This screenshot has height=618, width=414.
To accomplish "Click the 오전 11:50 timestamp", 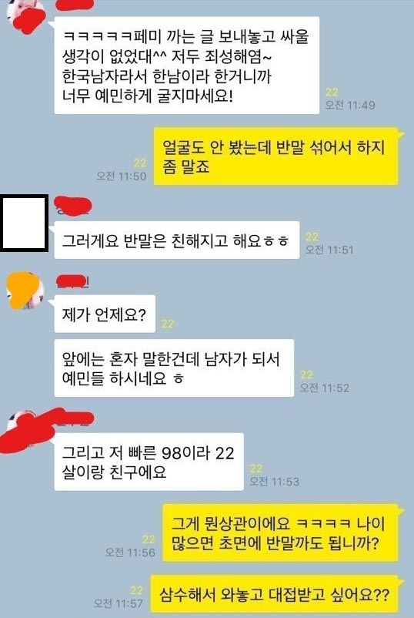I will 122,176.
